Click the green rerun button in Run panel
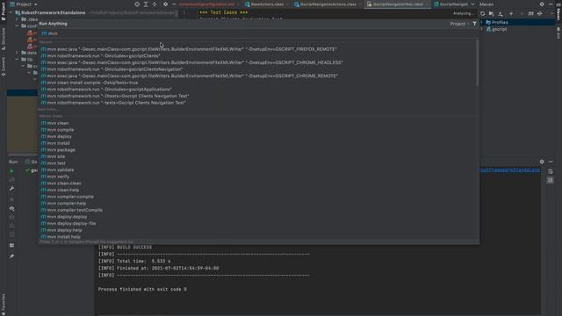The width and height of the screenshot is (562, 316). 11,171
